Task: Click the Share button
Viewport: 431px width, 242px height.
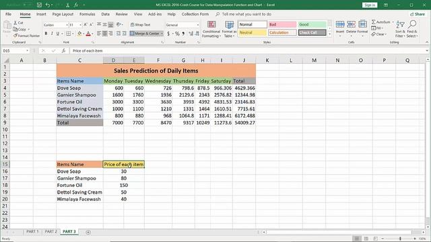Action: click(x=418, y=14)
